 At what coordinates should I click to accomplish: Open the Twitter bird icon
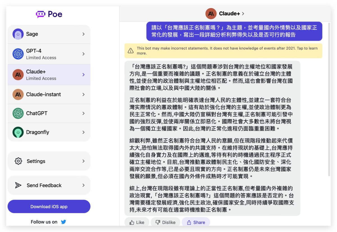[x=63, y=222]
